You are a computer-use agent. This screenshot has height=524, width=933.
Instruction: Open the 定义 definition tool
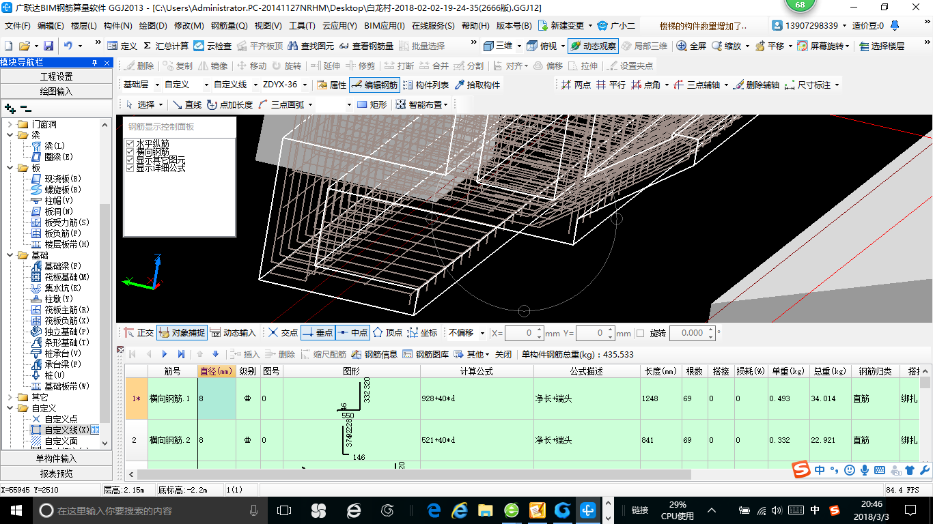pyautogui.click(x=122, y=46)
